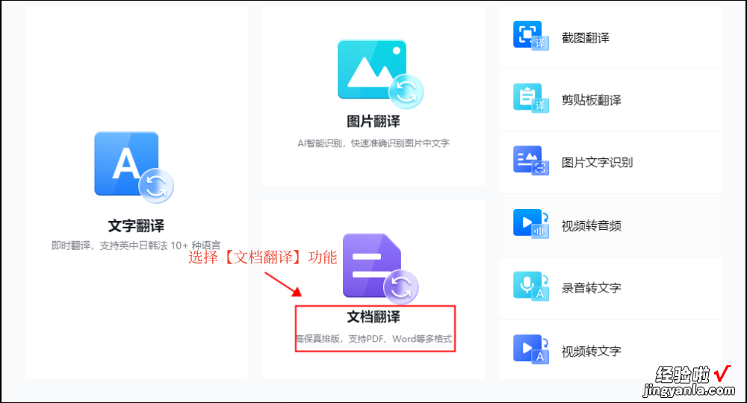Viewport: 747px width, 403px height.
Task: Click the 图片文字识别 OCR icon
Action: [530, 160]
